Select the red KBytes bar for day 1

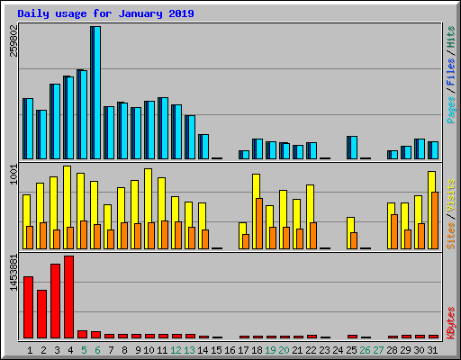tap(28, 308)
